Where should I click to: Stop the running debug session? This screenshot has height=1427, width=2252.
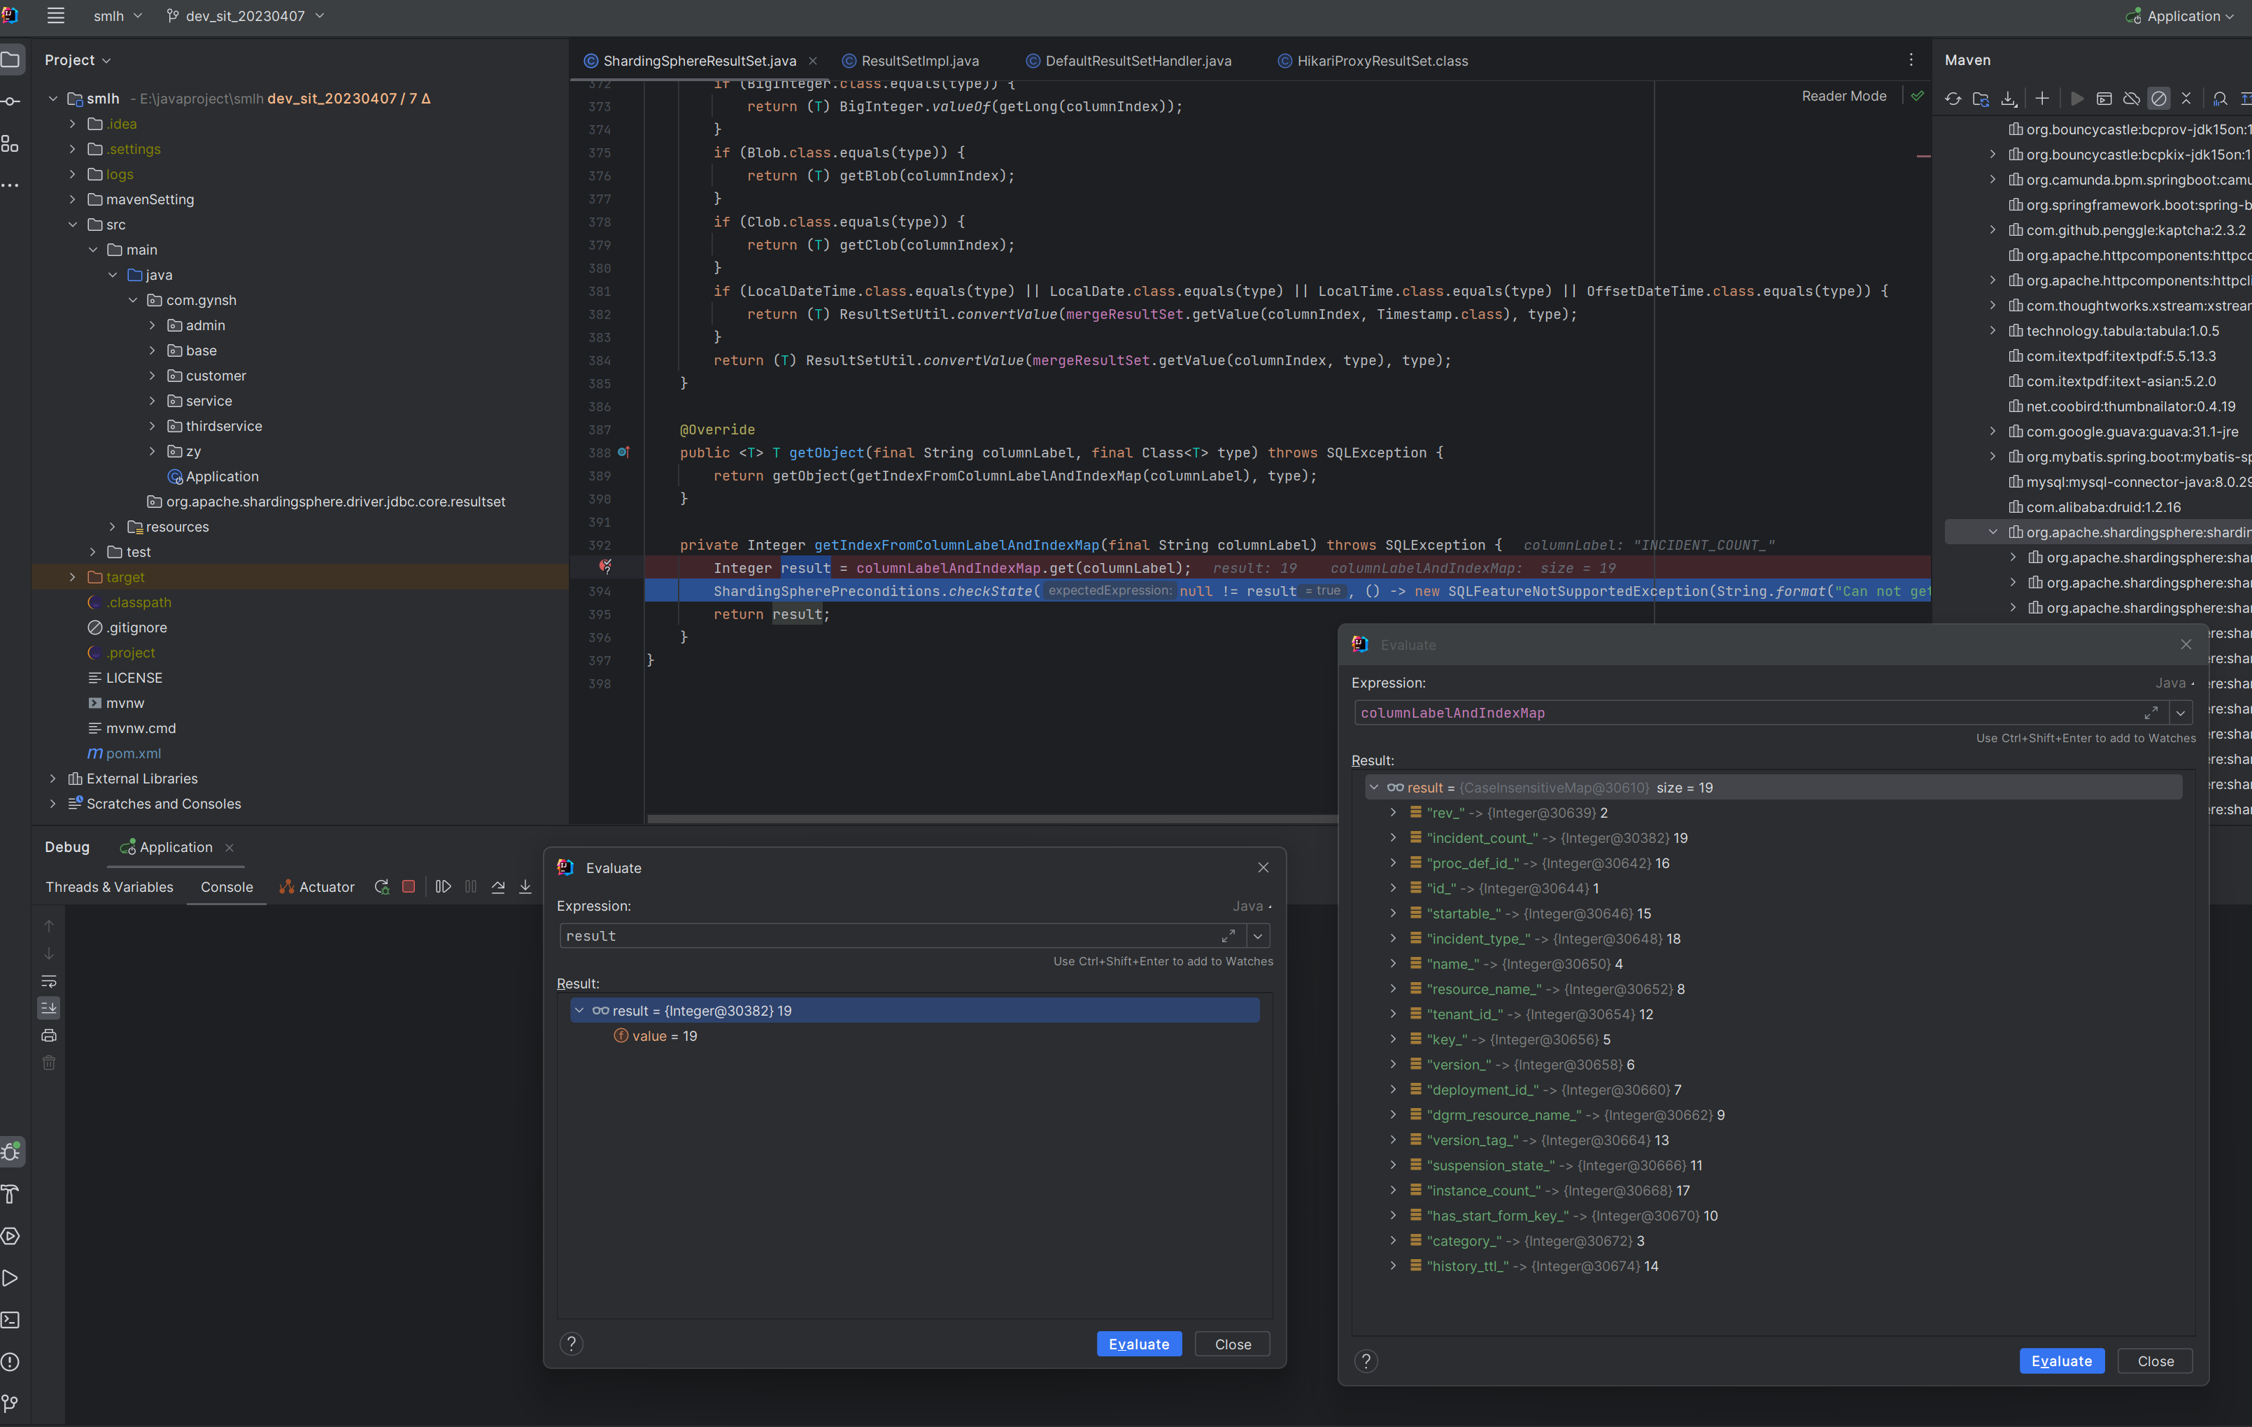pyautogui.click(x=409, y=886)
